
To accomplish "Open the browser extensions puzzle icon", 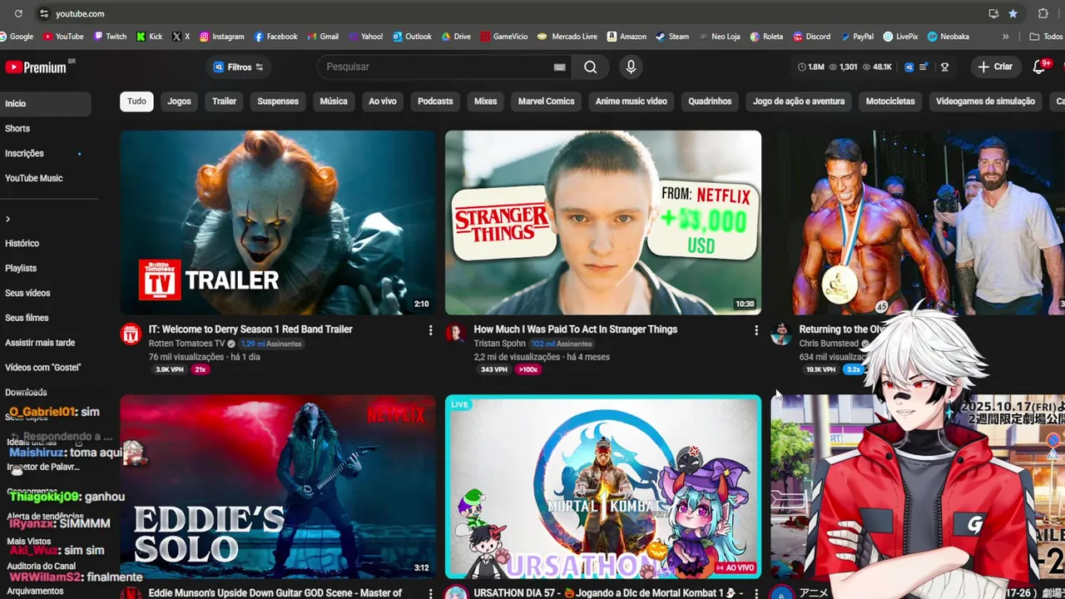I will click(x=1043, y=13).
